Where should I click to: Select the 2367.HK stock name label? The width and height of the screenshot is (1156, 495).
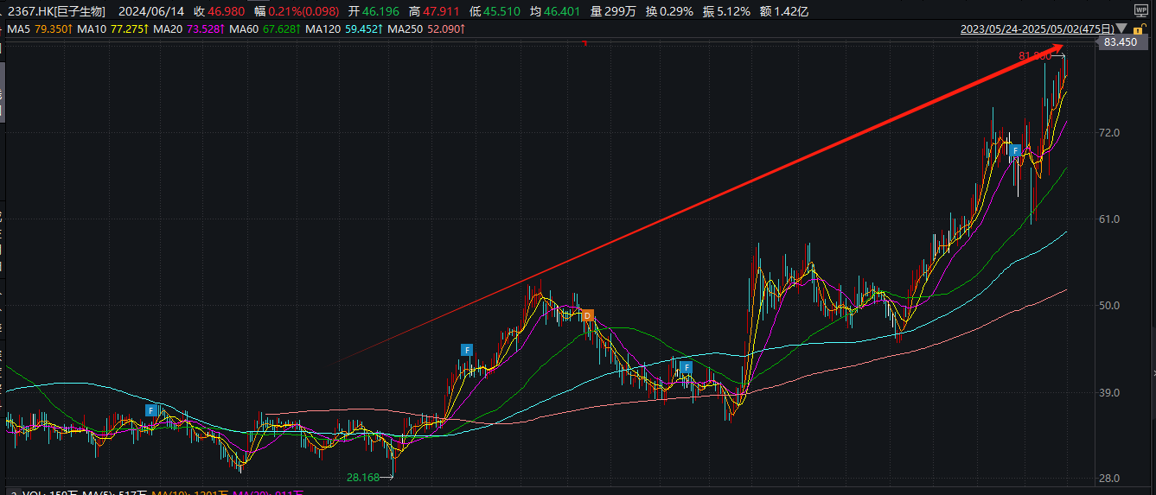56,11
